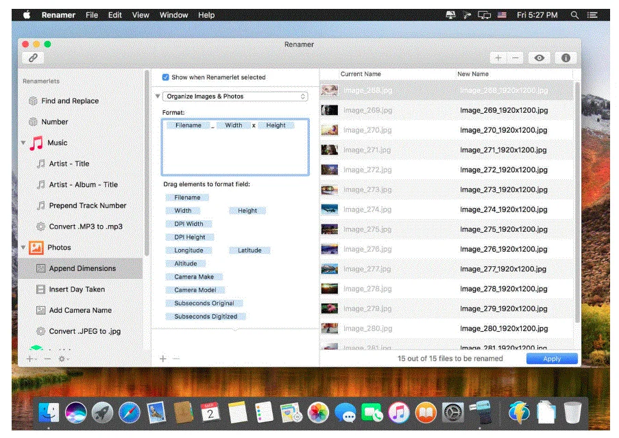619x438 pixels.
Task: Click Longitude element token
Action: pos(189,250)
